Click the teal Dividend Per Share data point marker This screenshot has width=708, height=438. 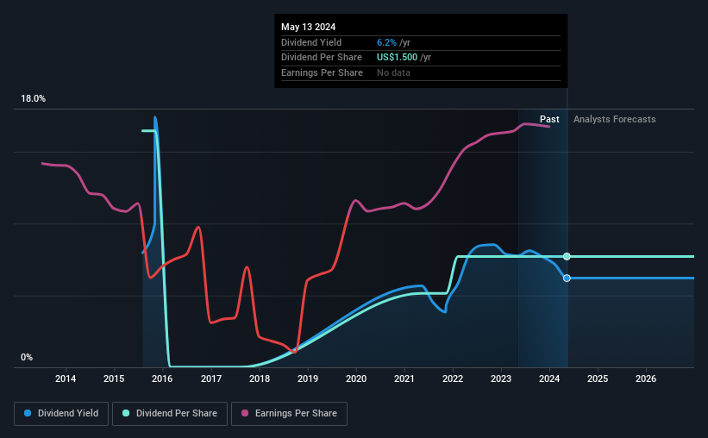567,256
